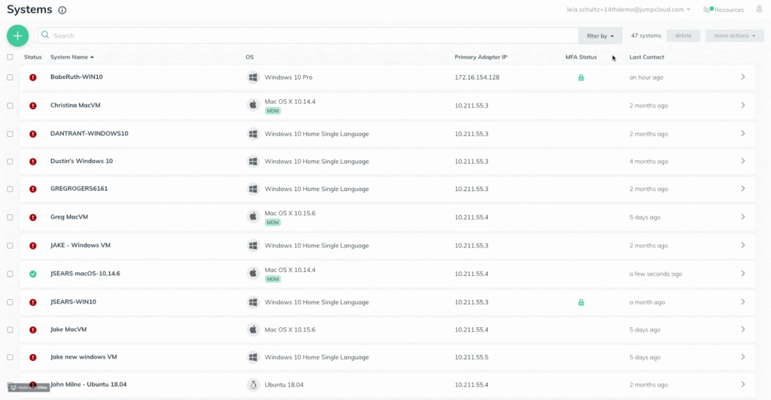Expand GREGROGERS6161 row details chevron
Image resolution: width=771 pixels, height=400 pixels.
(x=742, y=189)
